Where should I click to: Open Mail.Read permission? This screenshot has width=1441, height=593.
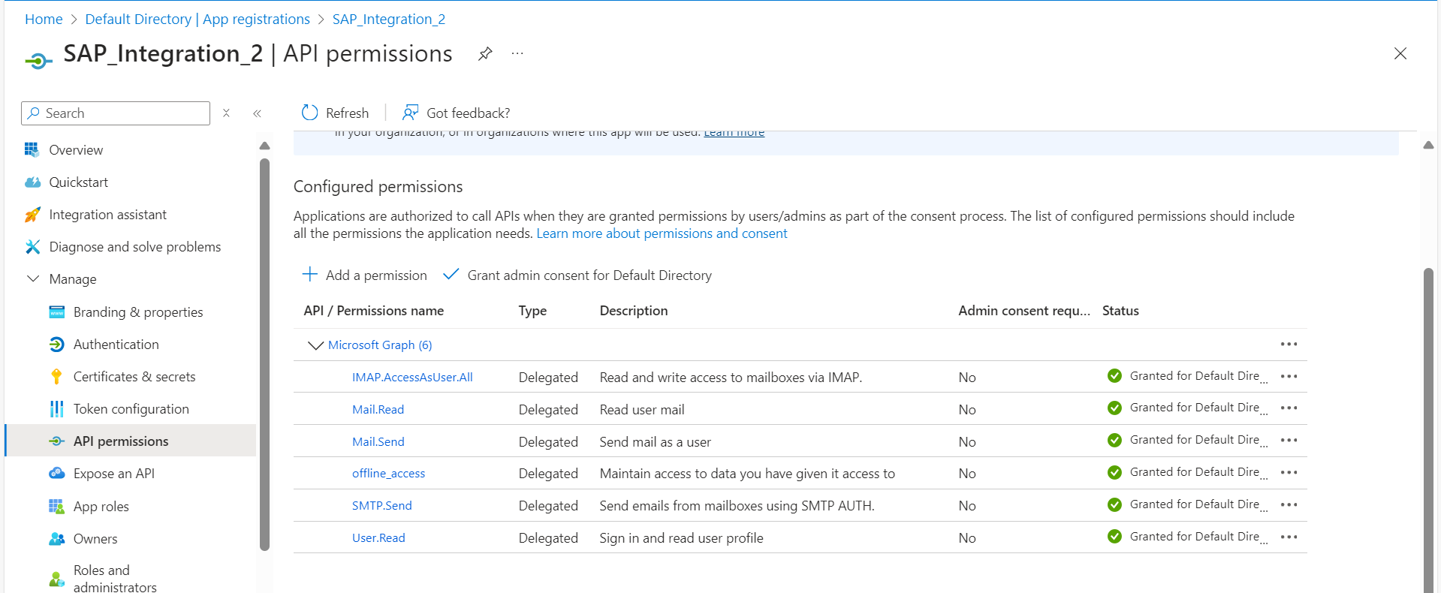click(378, 410)
